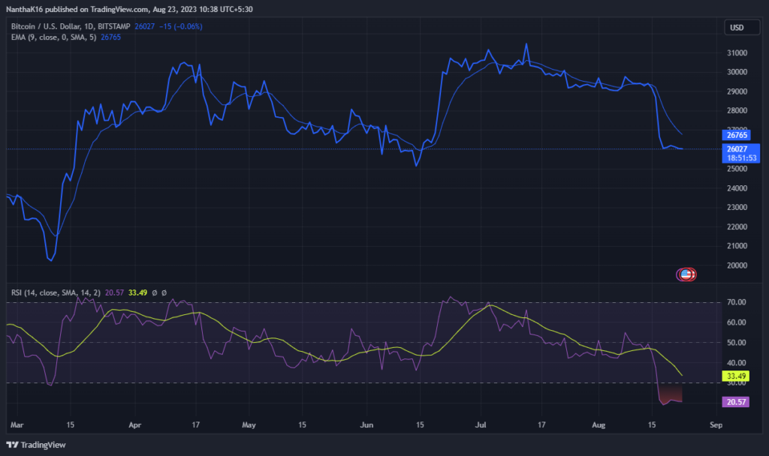This screenshot has height=456, width=769.
Task: Select the blue EMA price label 26765
Action: point(737,135)
